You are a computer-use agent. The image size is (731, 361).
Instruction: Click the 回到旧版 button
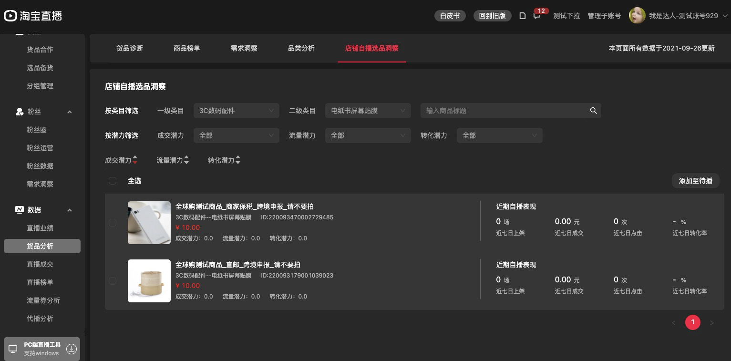[x=492, y=16]
